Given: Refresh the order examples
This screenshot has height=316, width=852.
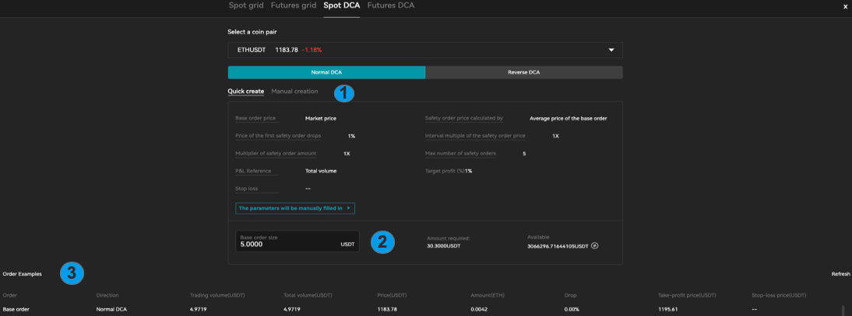Looking at the screenshot, I should tap(840, 274).
